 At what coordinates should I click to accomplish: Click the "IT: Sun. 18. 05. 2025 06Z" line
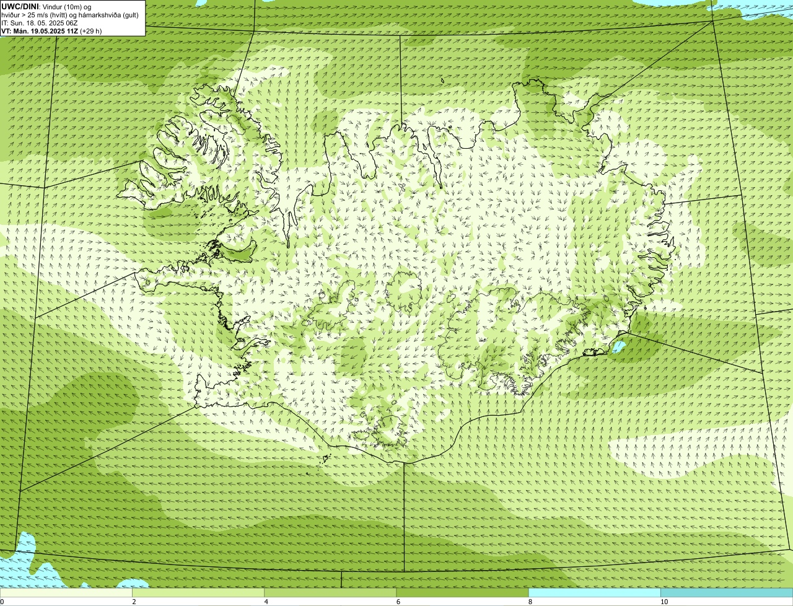(x=40, y=23)
